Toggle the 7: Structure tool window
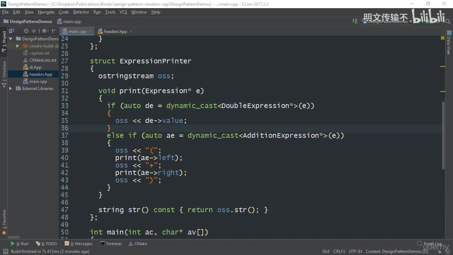The image size is (453, 255). tap(4, 74)
